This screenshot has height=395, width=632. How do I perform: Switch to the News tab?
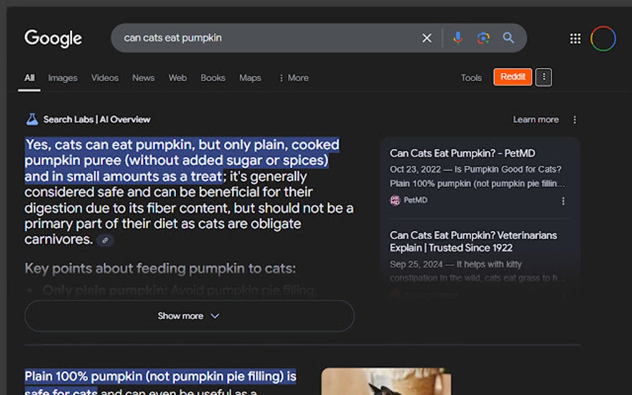pyautogui.click(x=143, y=77)
